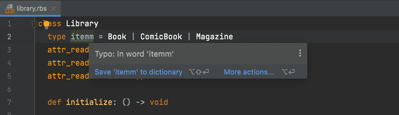399x115 pixels.
Task: Place cursor on the Library class name
Action: click(82, 24)
